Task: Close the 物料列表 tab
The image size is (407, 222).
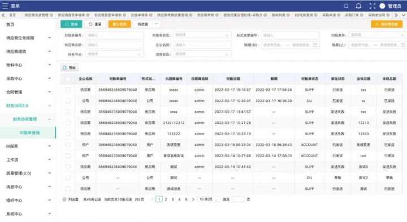Action: 288,15
